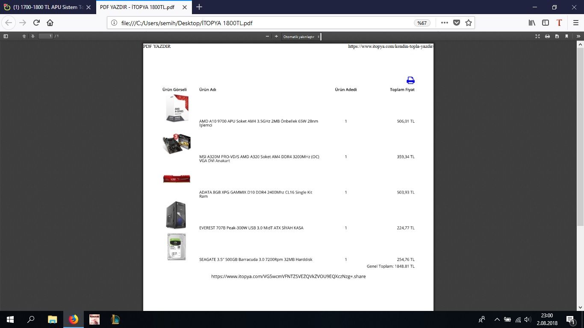Click the 503,93 TL price
The image size is (584, 328).
[406, 192]
